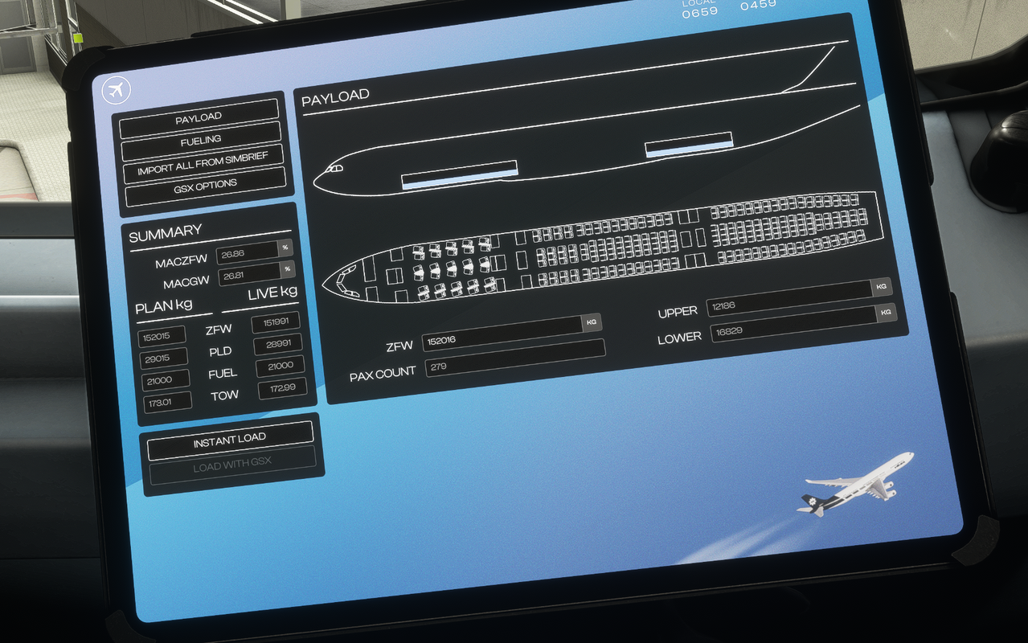
Task: Click the live PLD value 28991
Action: 278,346
